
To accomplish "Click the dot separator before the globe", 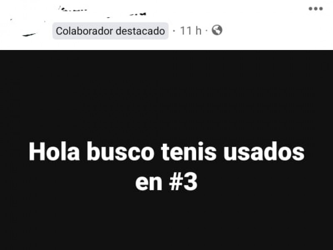I will pyautogui.click(x=206, y=31).
